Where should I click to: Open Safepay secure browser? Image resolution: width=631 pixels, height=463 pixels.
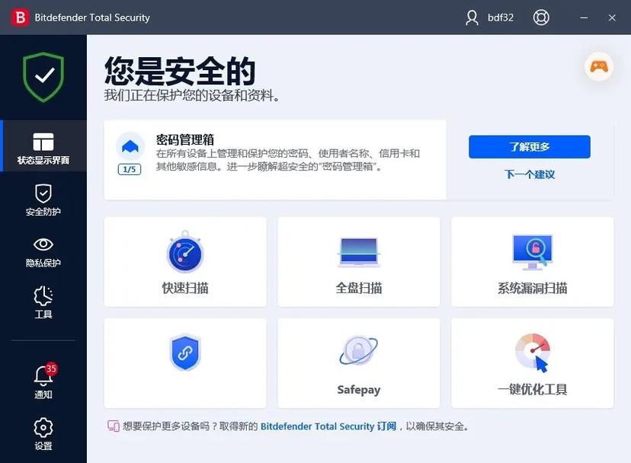tap(358, 363)
